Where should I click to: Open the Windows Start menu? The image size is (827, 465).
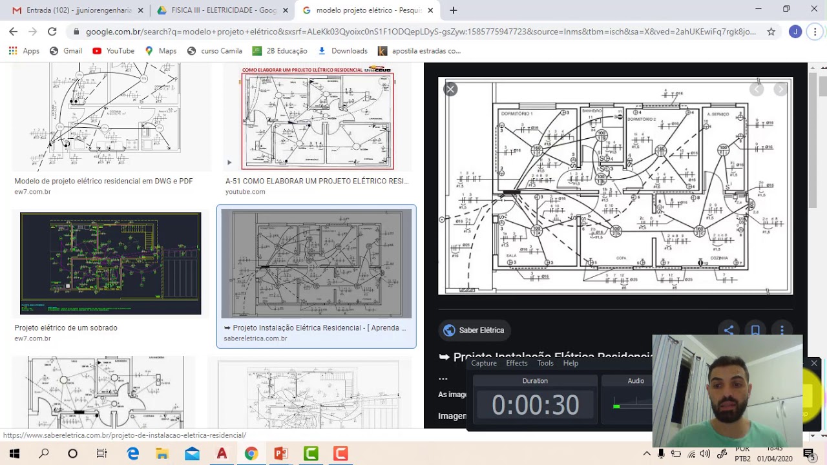[14, 454]
